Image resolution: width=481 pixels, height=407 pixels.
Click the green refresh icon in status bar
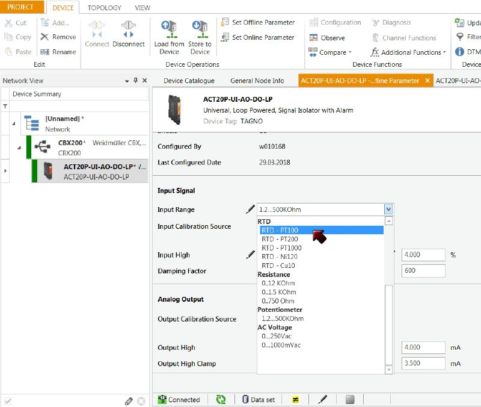pos(221,399)
